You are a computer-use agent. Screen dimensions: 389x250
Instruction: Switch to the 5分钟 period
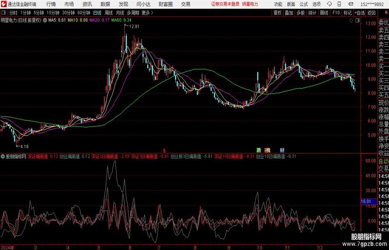pyautogui.click(x=39, y=13)
